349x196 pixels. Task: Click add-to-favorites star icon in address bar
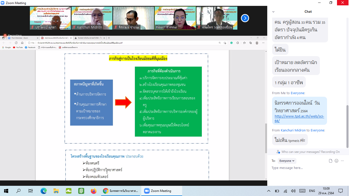pyautogui.click(x=225, y=43)
